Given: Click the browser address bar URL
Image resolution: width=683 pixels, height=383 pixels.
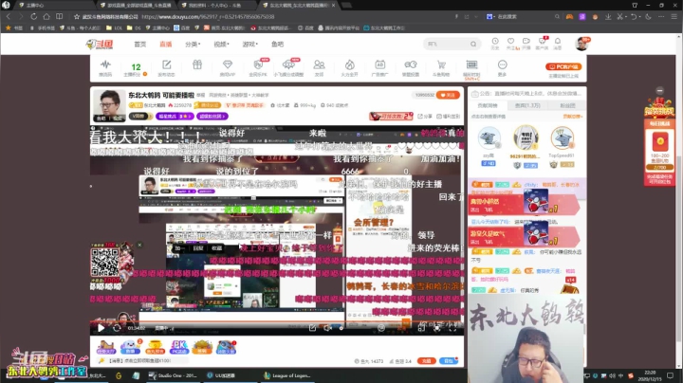Looking at the screenshot, I should (208, 16).
